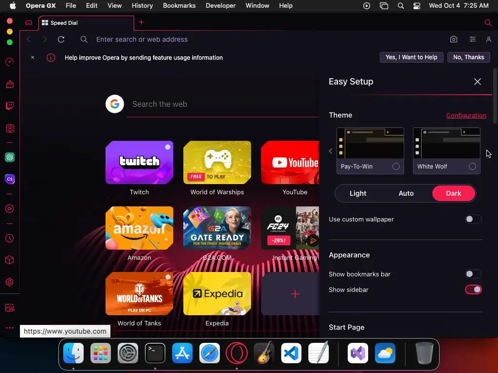Open G2A.COM speed dial tile
Screen dimensions: 498x373
point(217,228)
